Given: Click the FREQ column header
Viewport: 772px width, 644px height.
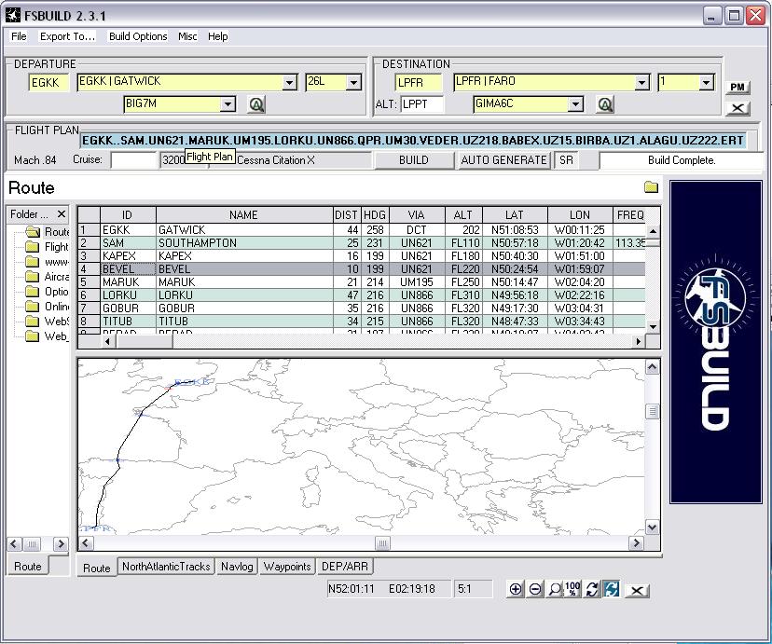Looking at the screenshot, I should click(x=629, y=215).
